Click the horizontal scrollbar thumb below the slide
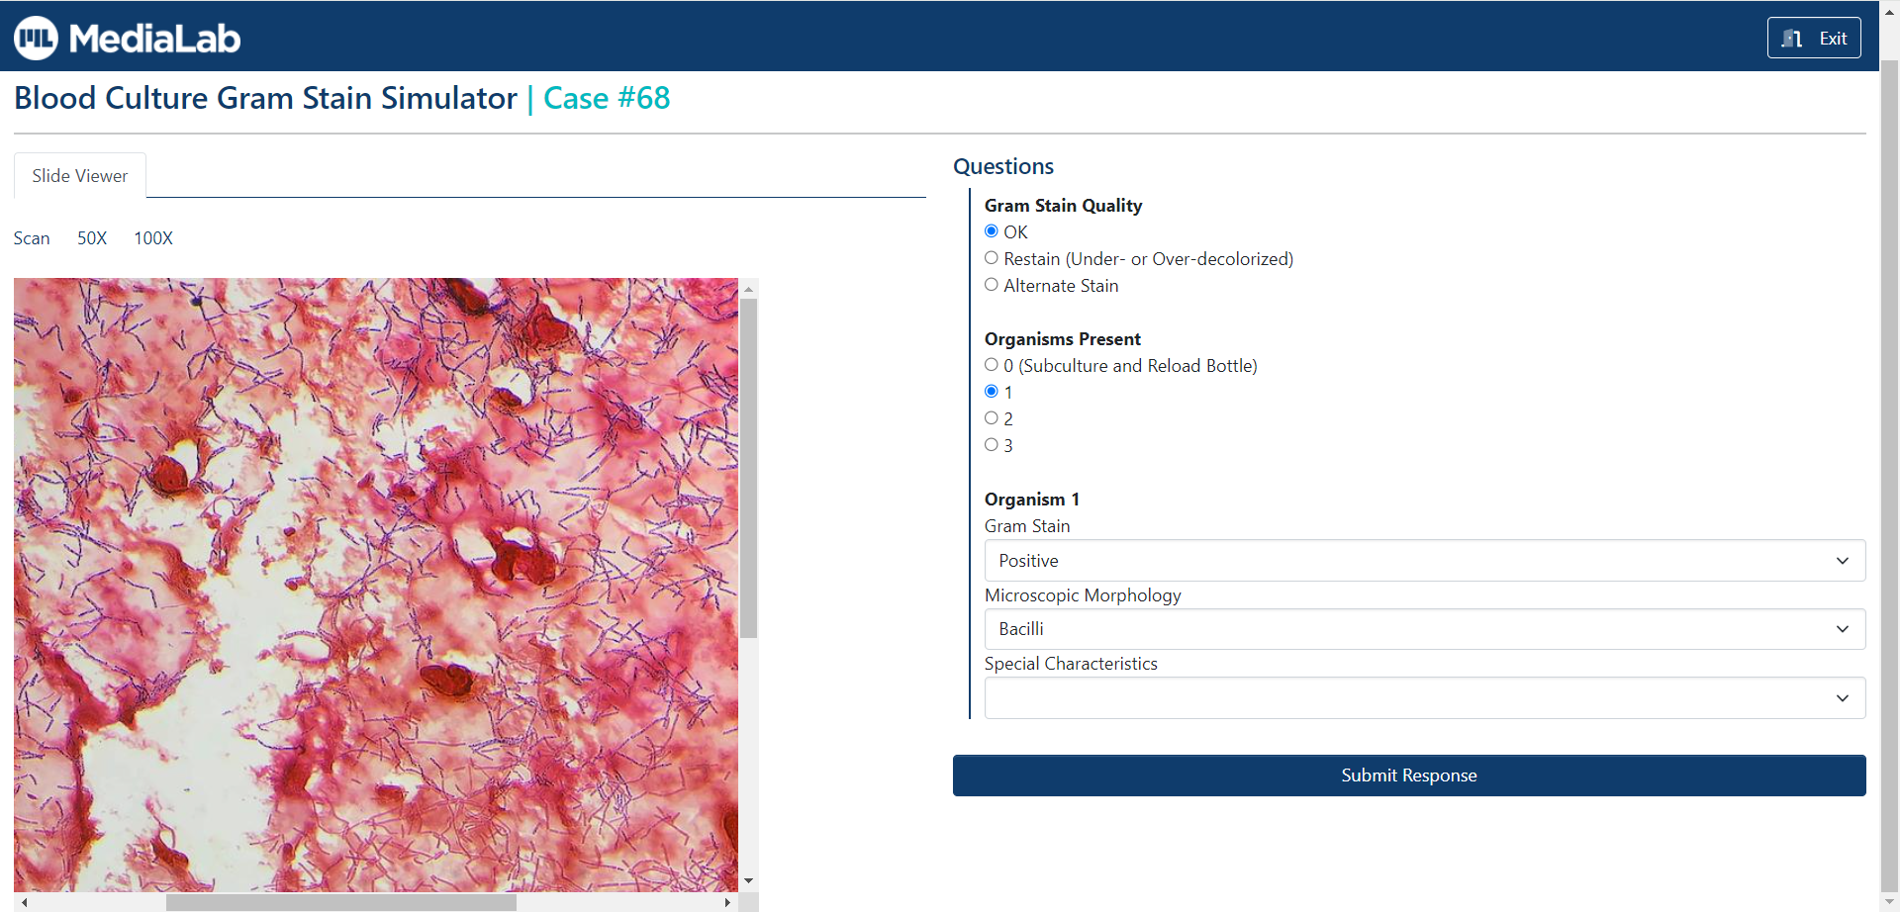This screenshot has width=1900, height=912. [340, 902]
